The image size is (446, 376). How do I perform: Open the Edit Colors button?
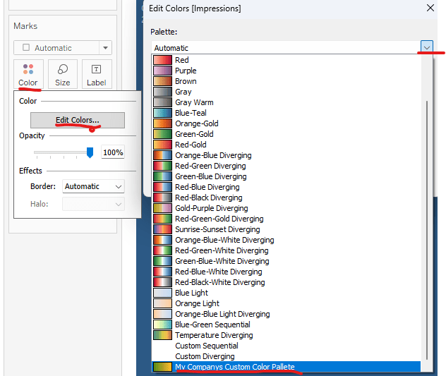tap(78, 120)
